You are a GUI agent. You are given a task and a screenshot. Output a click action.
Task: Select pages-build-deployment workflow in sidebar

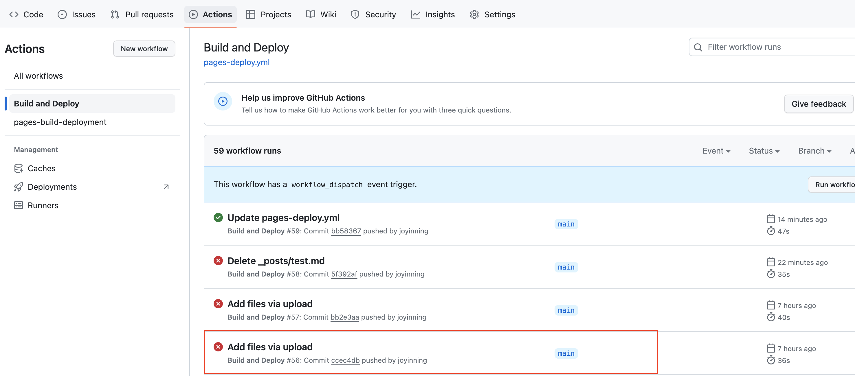pyautogui.click(x=60, y=122)
